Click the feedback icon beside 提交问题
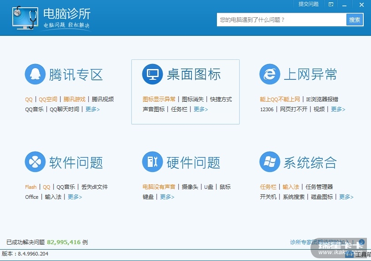 click(x=331, y=5)
